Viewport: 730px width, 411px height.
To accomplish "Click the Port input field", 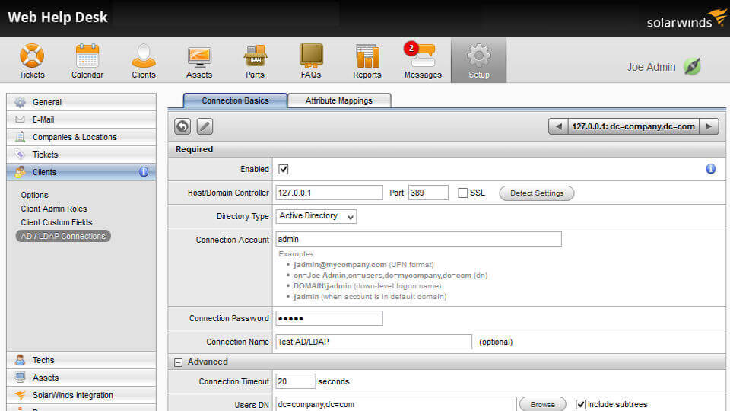I will click(428, 193).
